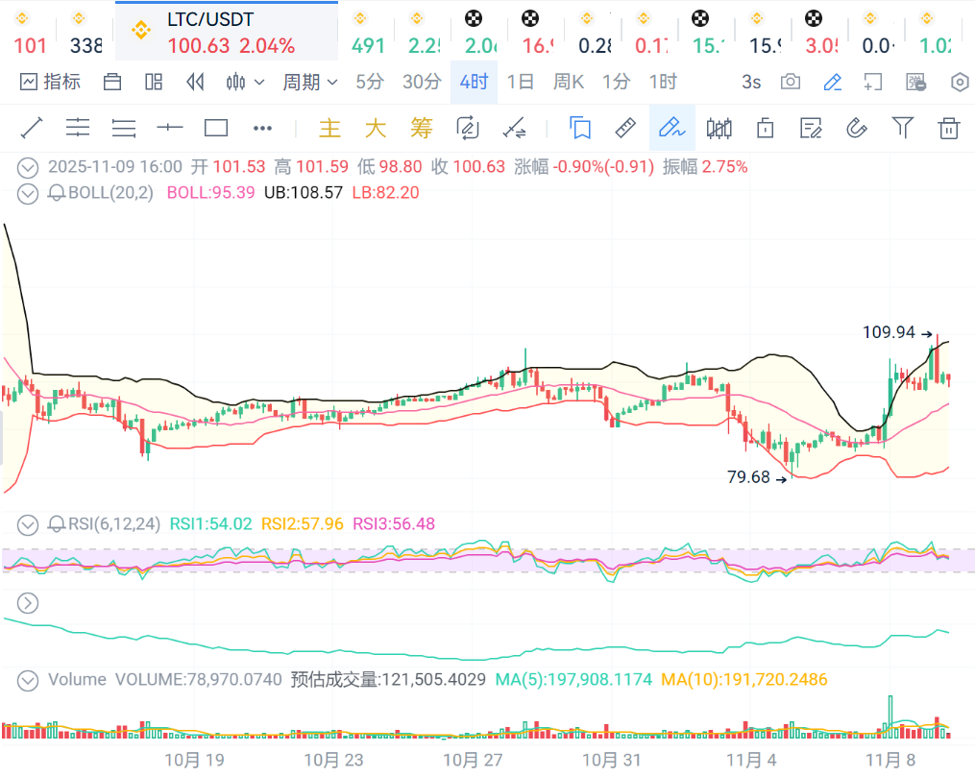Viewport: 975px width, 776px height.
Task: Open the ruler measurement tool
Action: [625, 128]
